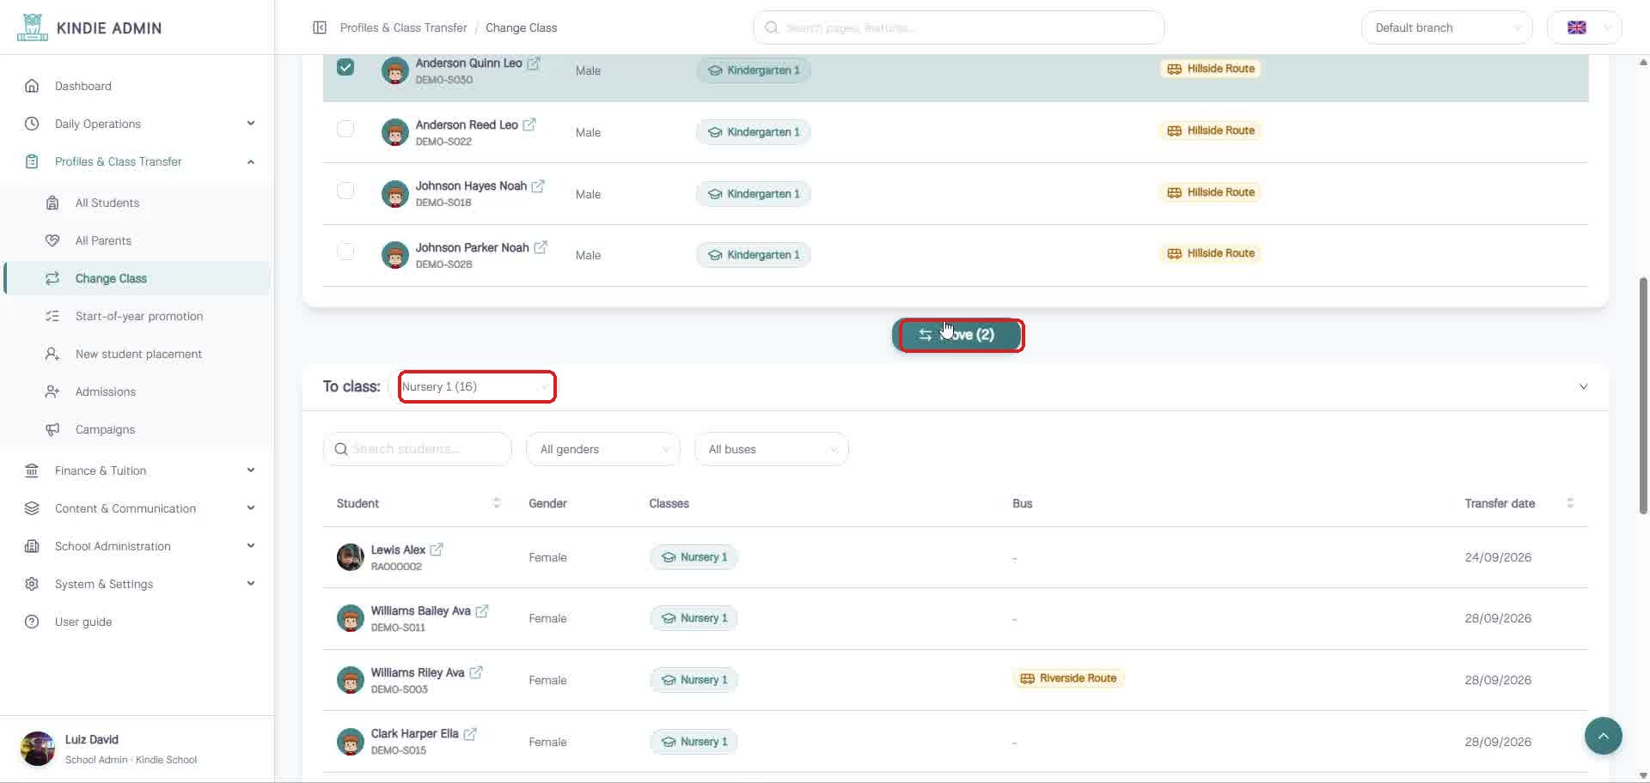Click Profiles & Class Transfer breadcrumb
Screen dimensions: 1650x783
[x=403, y=27]
